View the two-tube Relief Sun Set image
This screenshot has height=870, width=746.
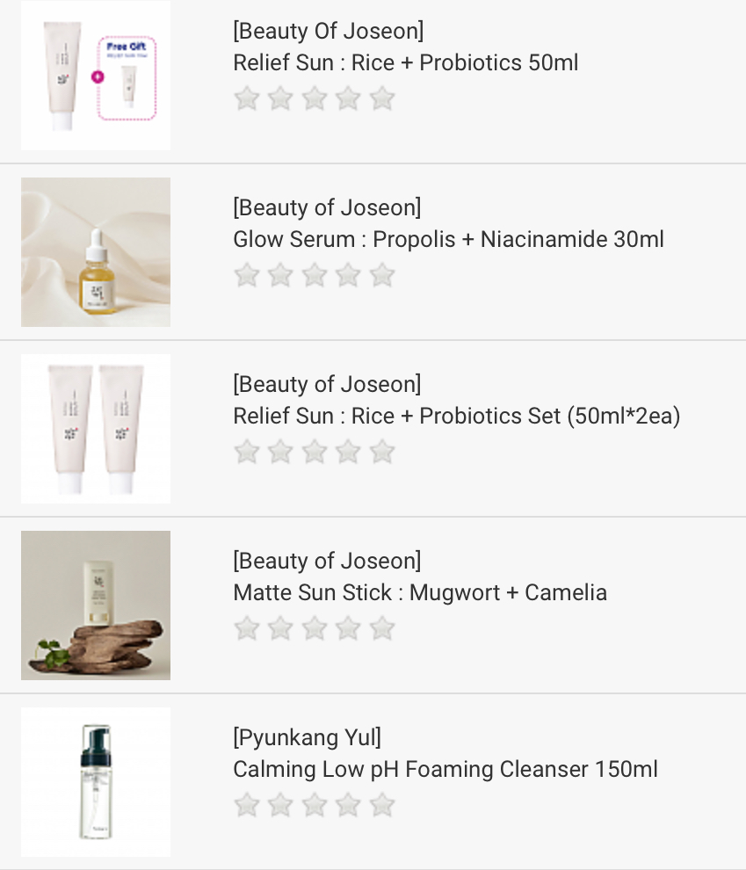(96, 429)
